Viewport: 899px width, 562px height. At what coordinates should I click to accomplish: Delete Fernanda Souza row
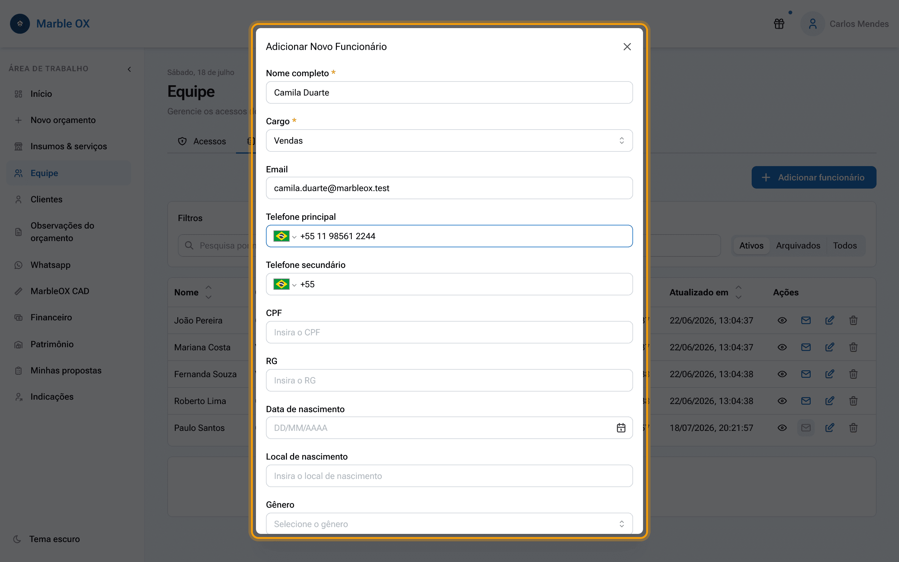click(x=853, y=374)
